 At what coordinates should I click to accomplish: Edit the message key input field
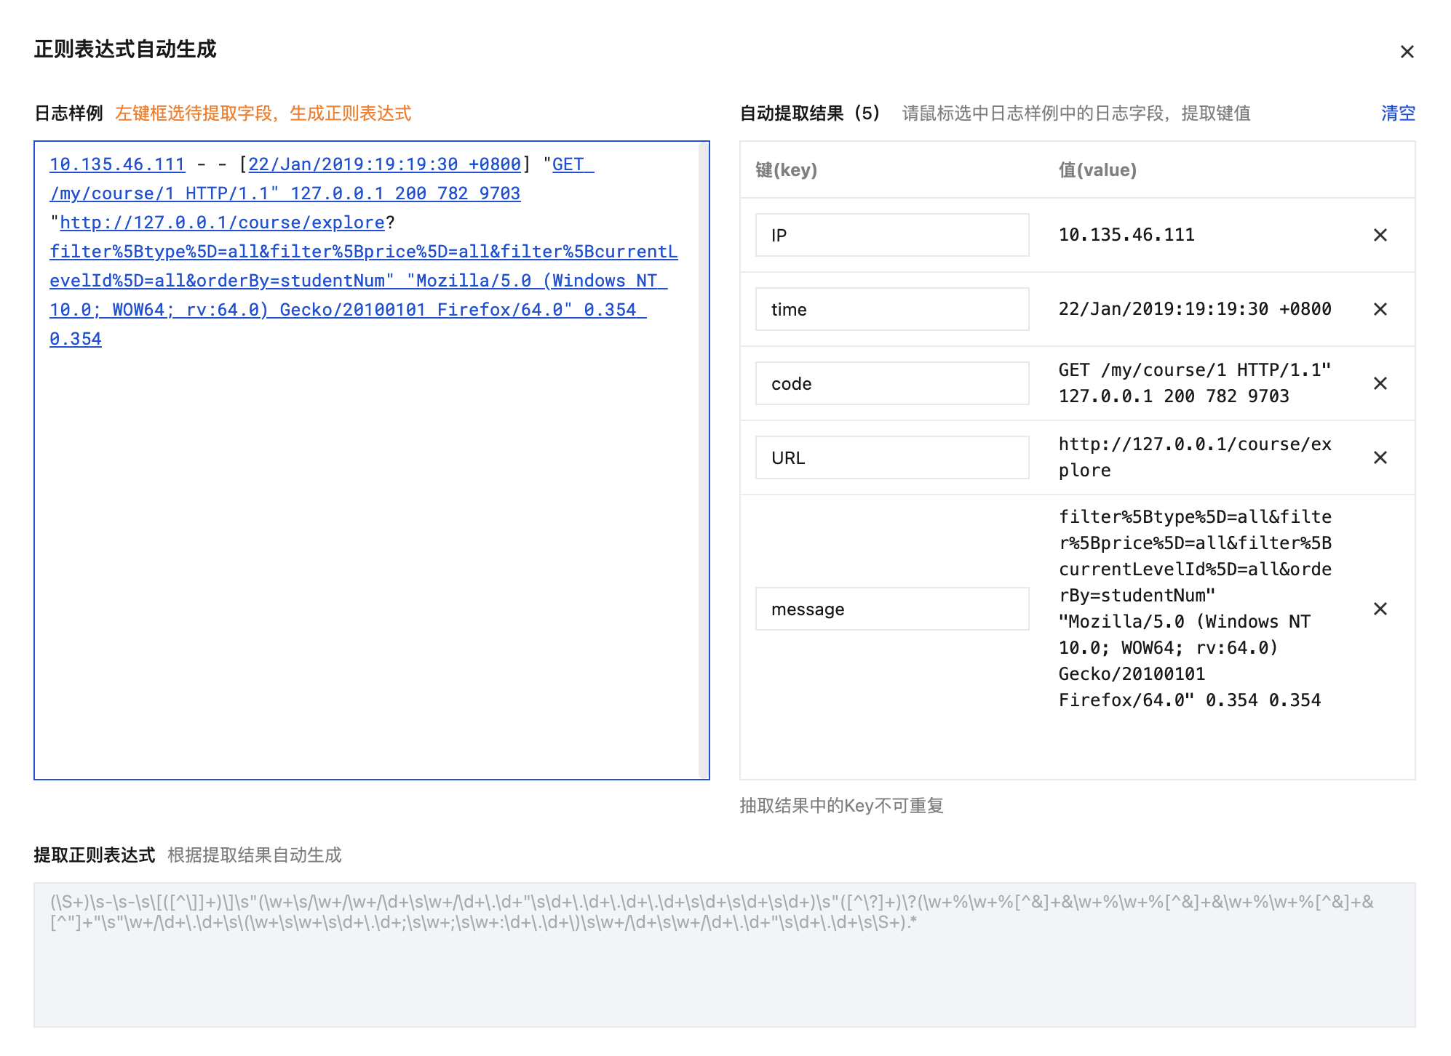(x=891, y=609)
